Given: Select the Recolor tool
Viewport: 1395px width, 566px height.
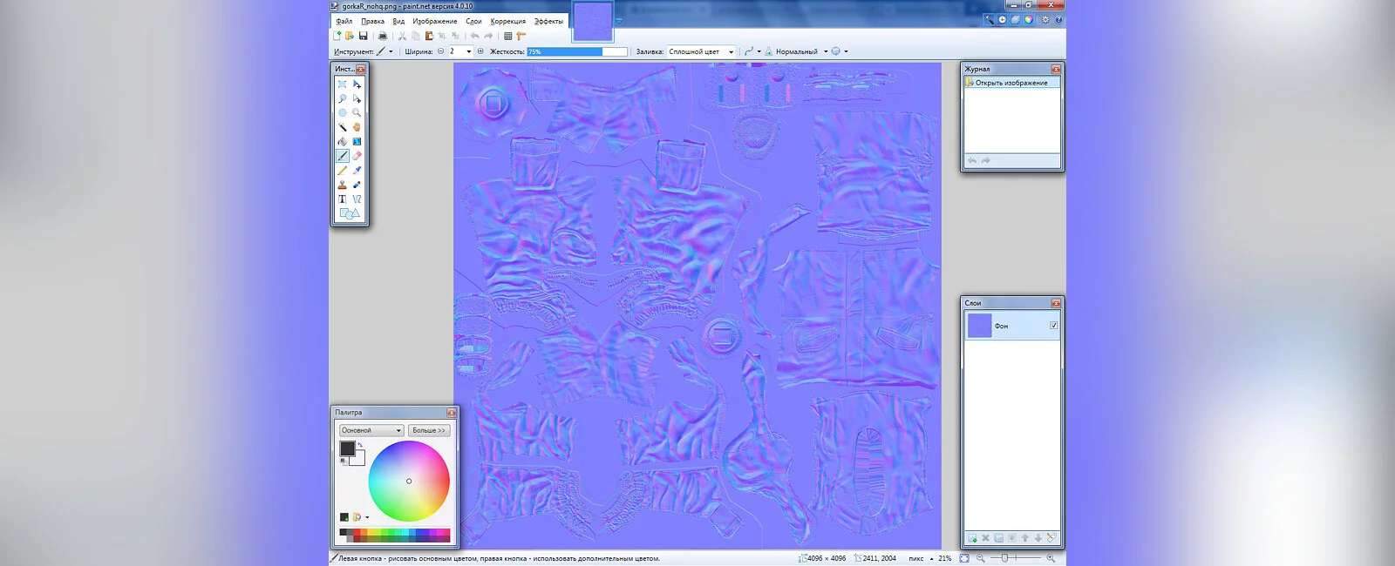Looking at the screenshot, I should tap(357, 185).
